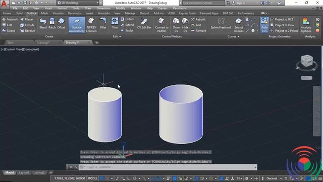Image resolution: width=323 pixels, height=182 pixels.
Task: Open the Express menu
Action: point(163,8)
